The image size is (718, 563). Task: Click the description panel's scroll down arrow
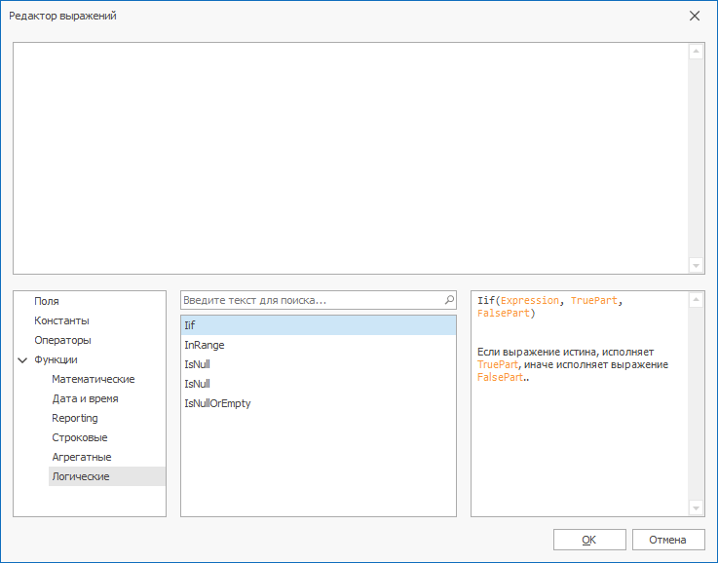click(x=696, y=507)
